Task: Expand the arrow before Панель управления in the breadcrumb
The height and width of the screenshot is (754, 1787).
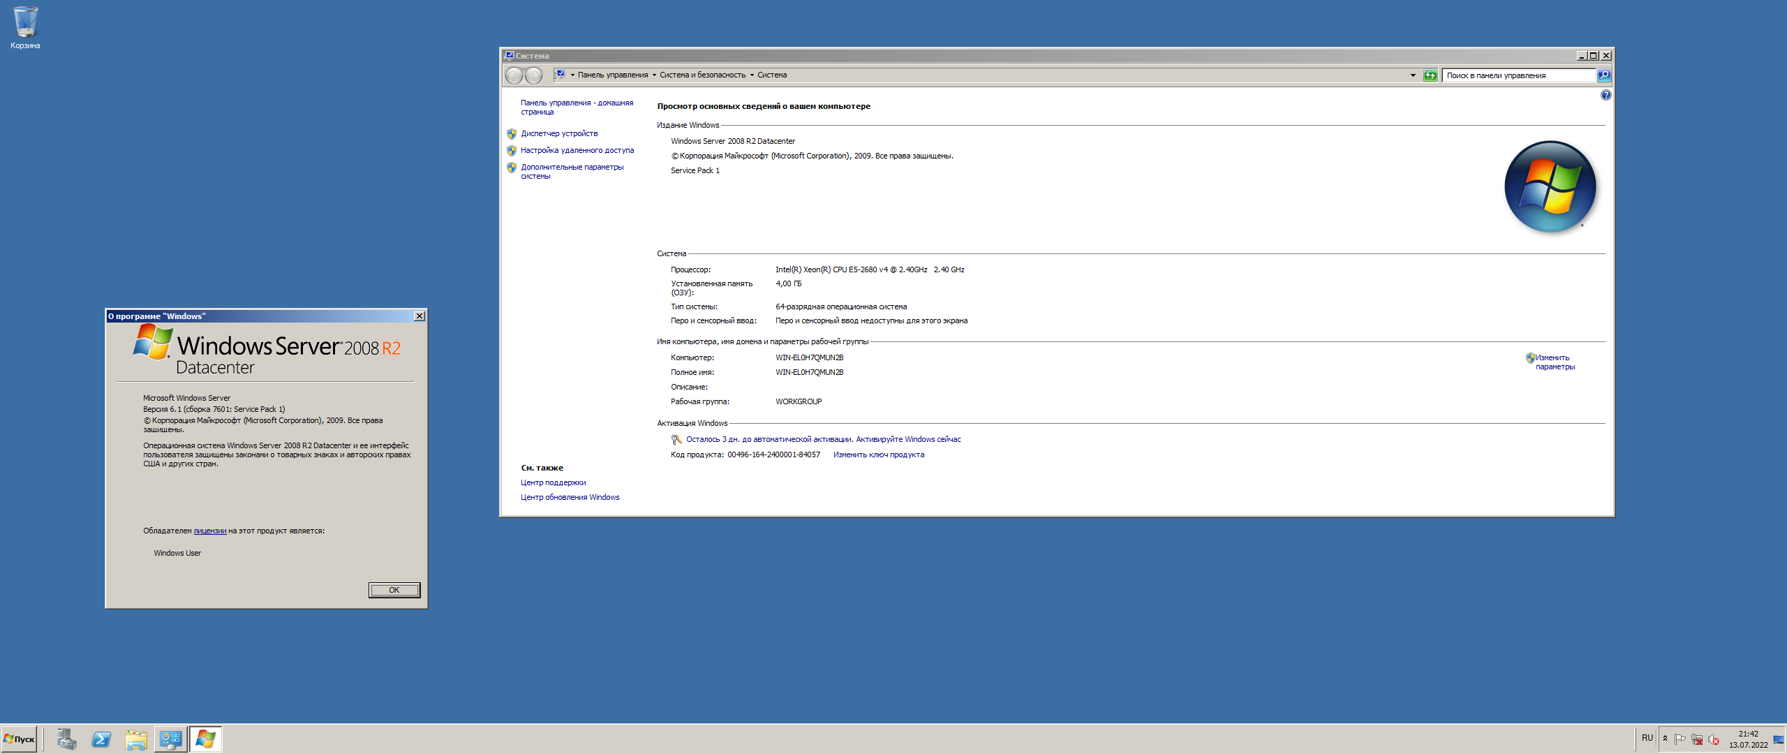Action: 572,75
